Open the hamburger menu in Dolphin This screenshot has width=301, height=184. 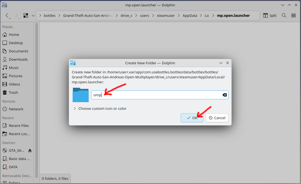click(293, 15)
